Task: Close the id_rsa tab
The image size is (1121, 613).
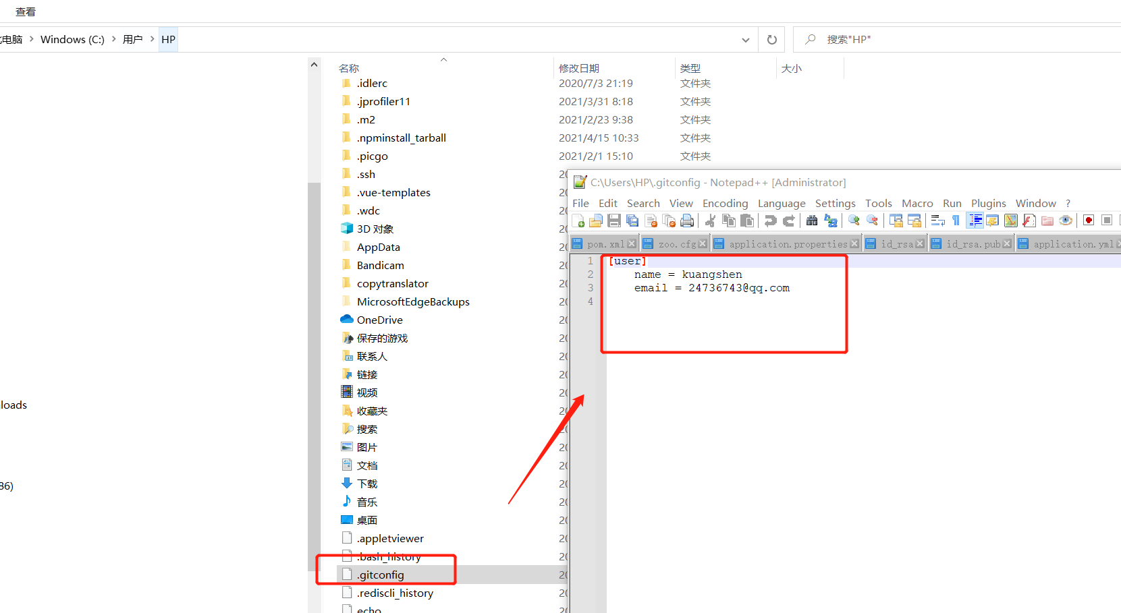Action: (x=920, y=243)
